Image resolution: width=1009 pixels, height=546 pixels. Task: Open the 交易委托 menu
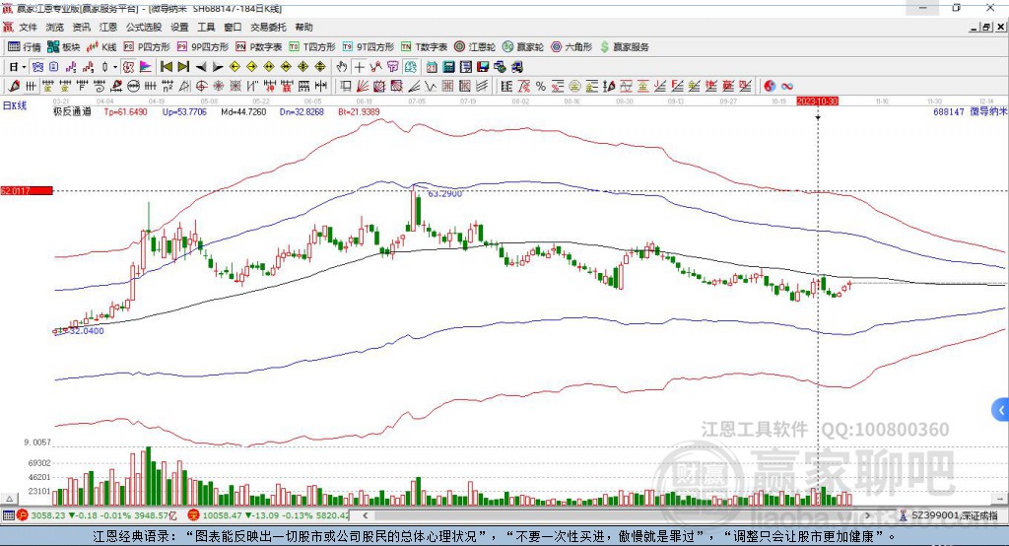pos(268,27)
